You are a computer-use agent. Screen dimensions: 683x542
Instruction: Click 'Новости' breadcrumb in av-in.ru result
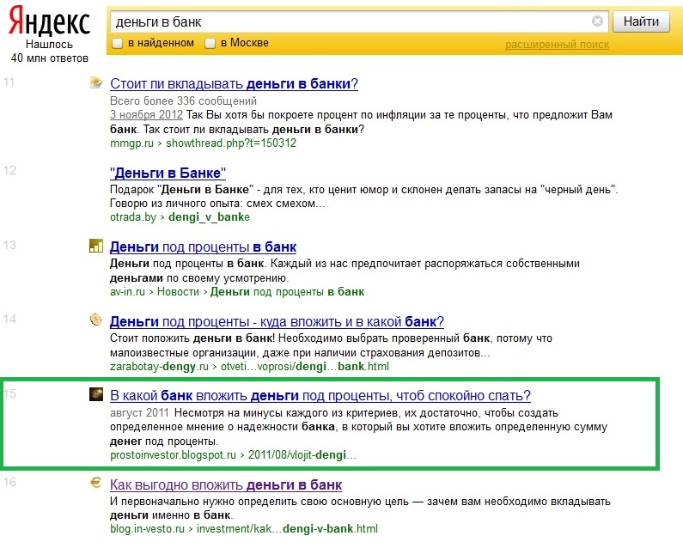click(178, 292)
